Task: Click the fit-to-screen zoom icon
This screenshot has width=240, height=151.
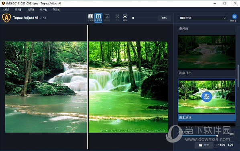Action: [117, 18]
